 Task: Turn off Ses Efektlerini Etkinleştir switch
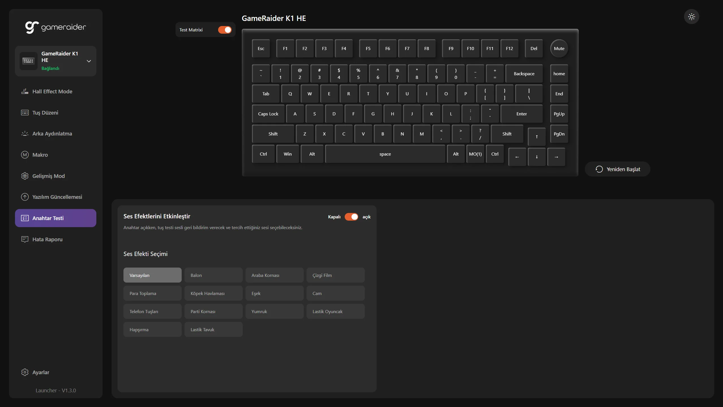351,217
